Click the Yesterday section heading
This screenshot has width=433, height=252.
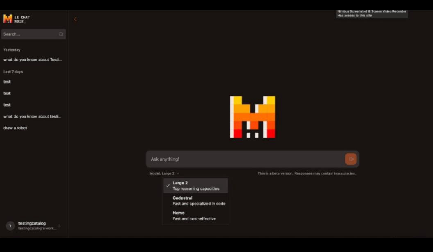coord(12,50)
